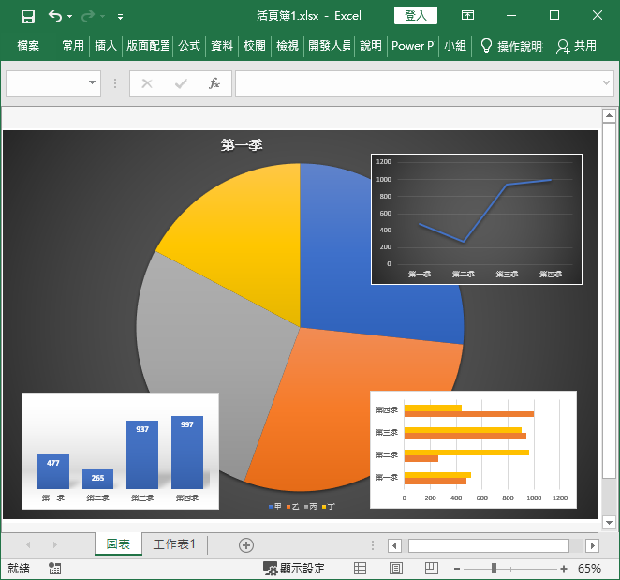The image size is (620, 580).
Task: Click the Cancel X formula button
Action: (x=147, y=83)
